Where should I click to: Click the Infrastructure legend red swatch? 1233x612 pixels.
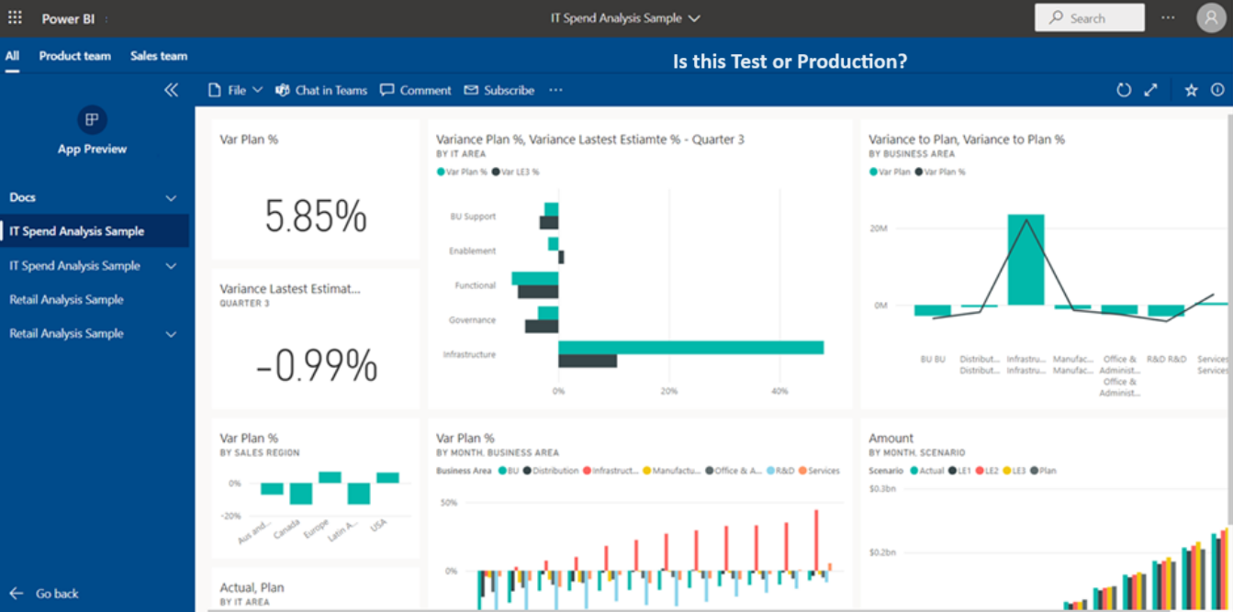coord(588,471)
